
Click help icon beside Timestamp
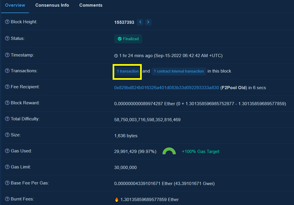click(x=7, y=55)
